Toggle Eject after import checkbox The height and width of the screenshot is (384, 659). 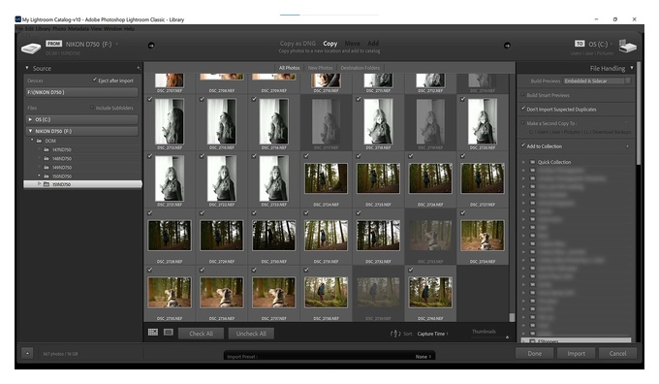pyautogui.click(x=95, y=80)
